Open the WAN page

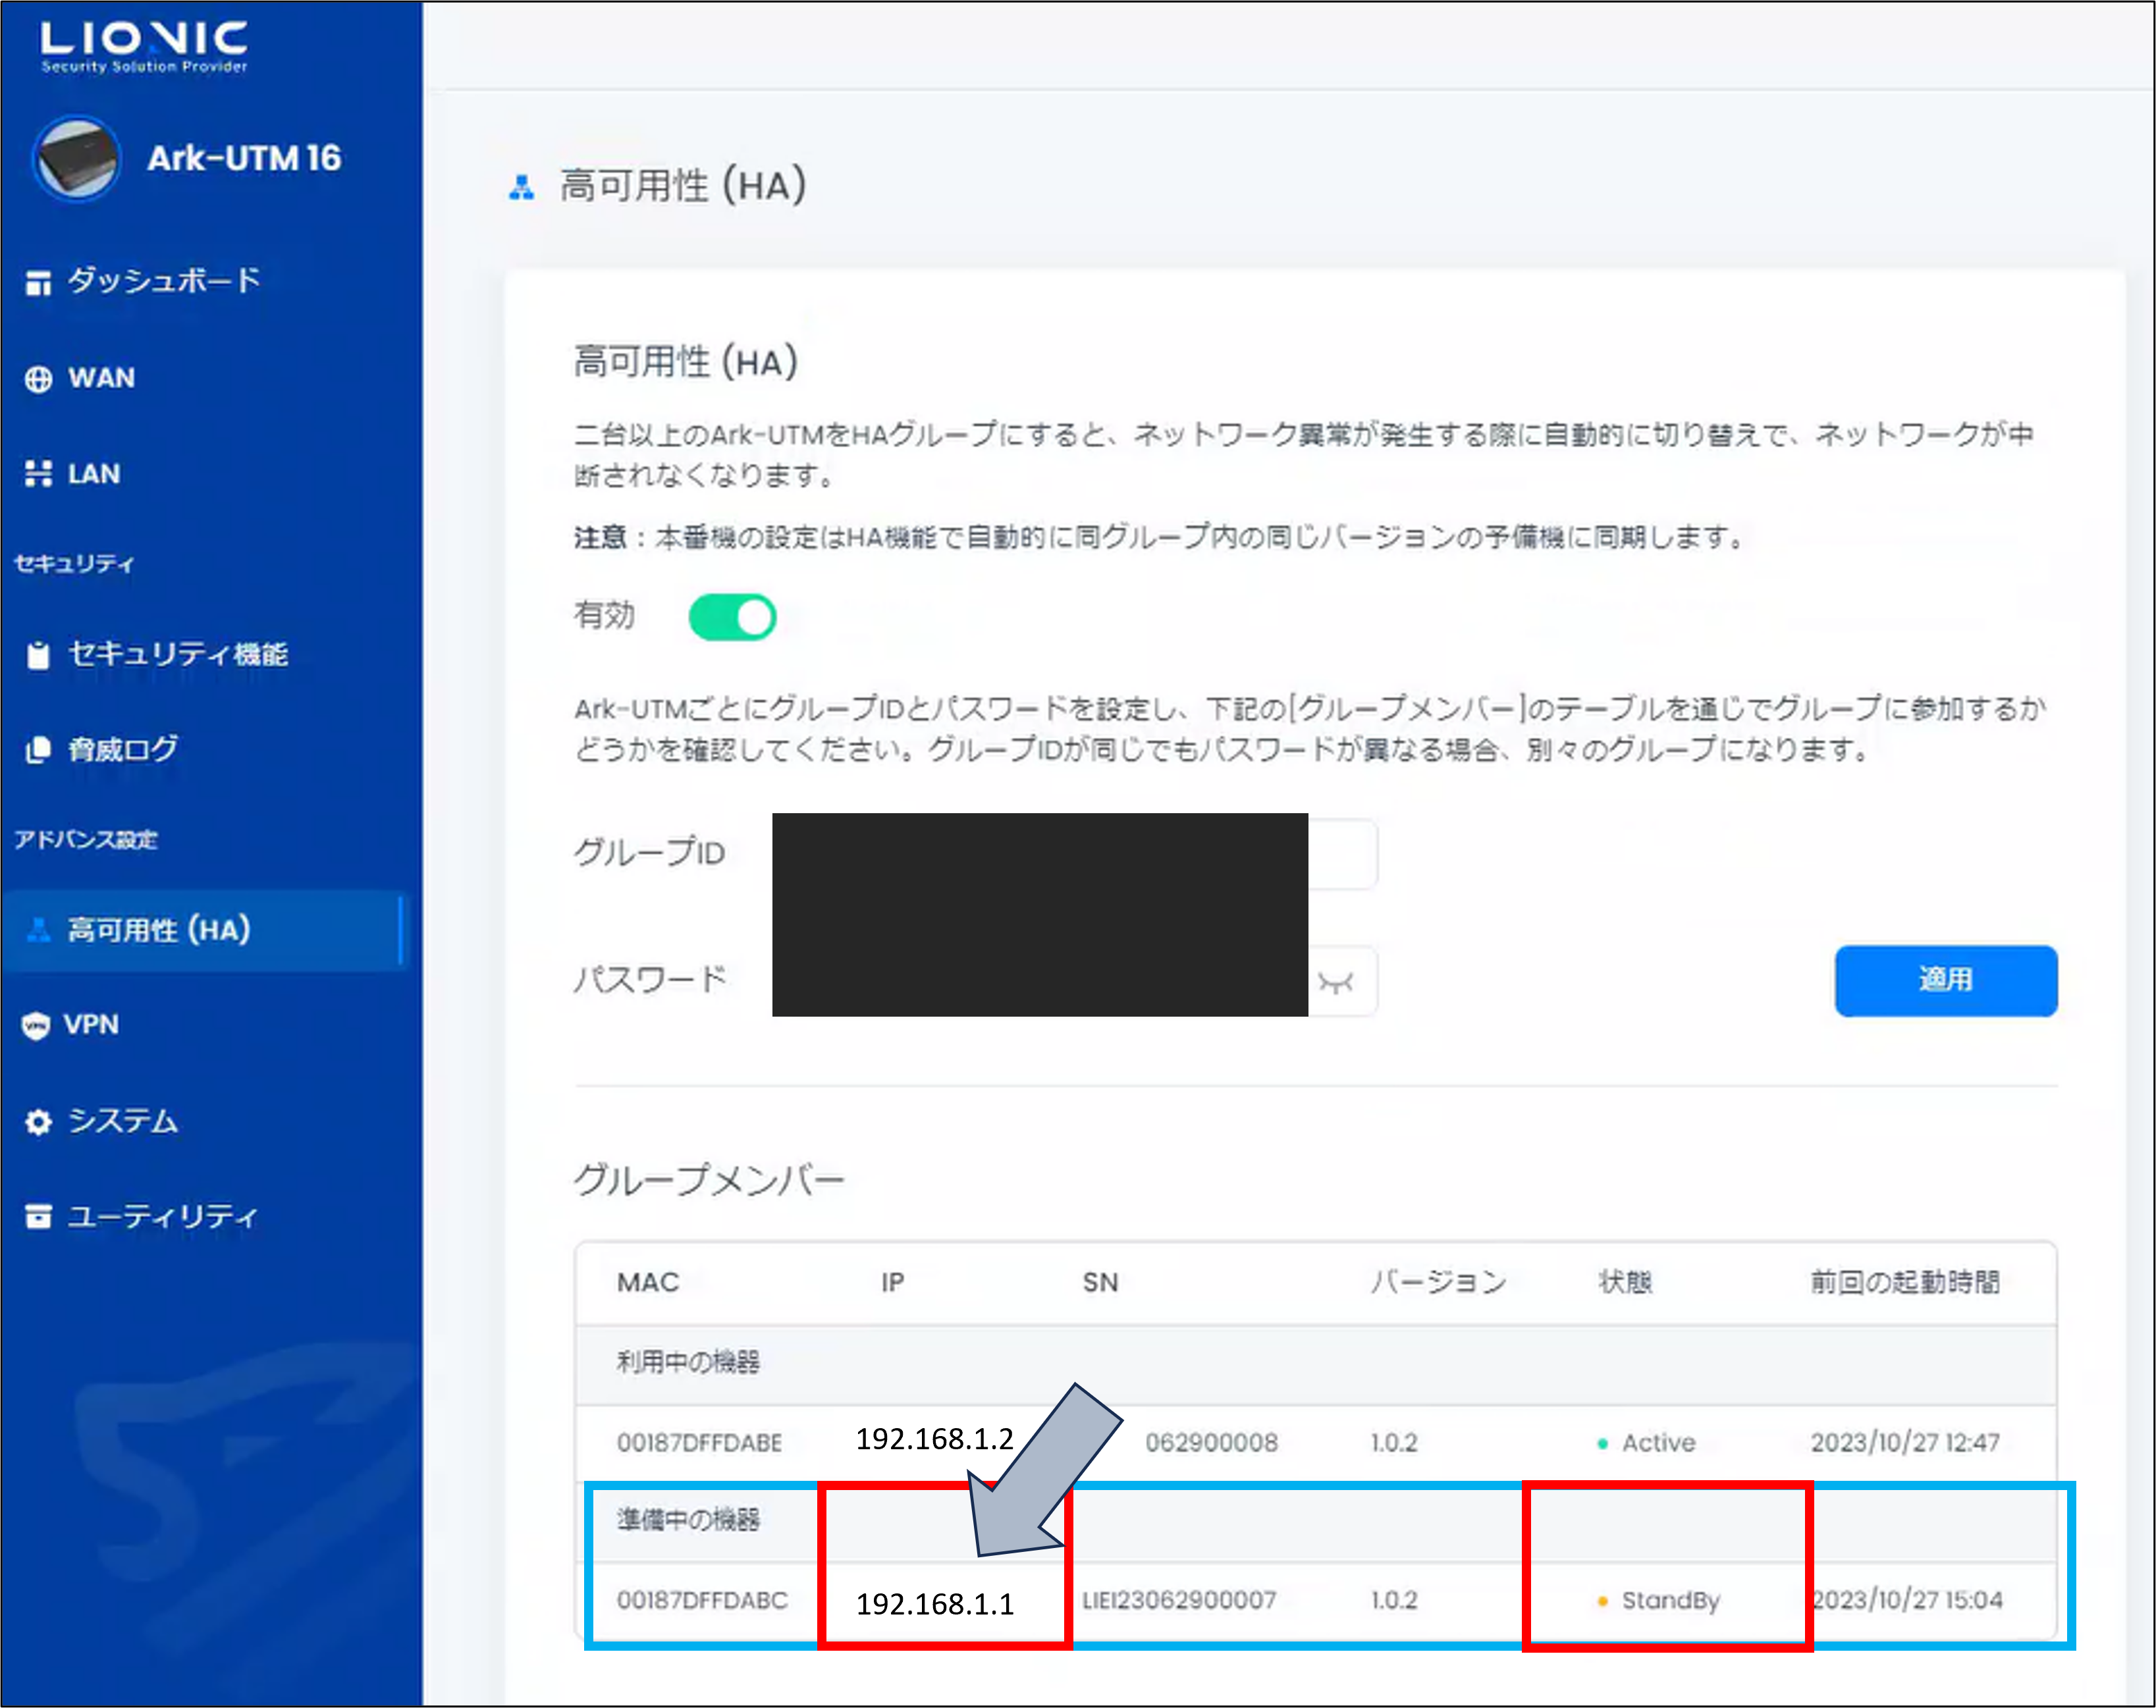(101, 378)
